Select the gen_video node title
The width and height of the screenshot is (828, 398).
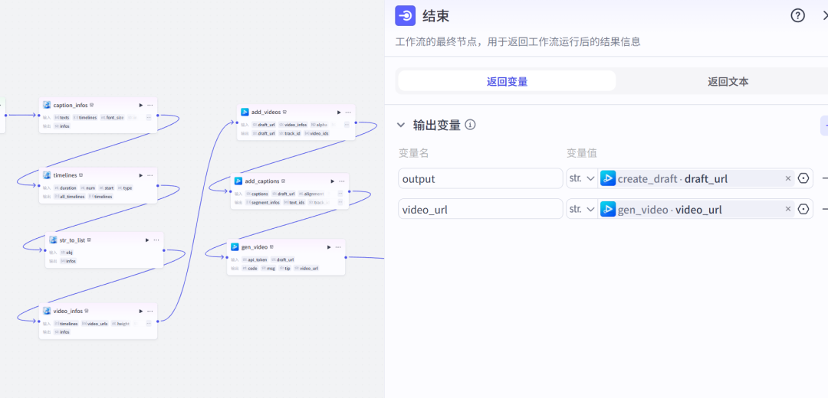tap(255, 246)
